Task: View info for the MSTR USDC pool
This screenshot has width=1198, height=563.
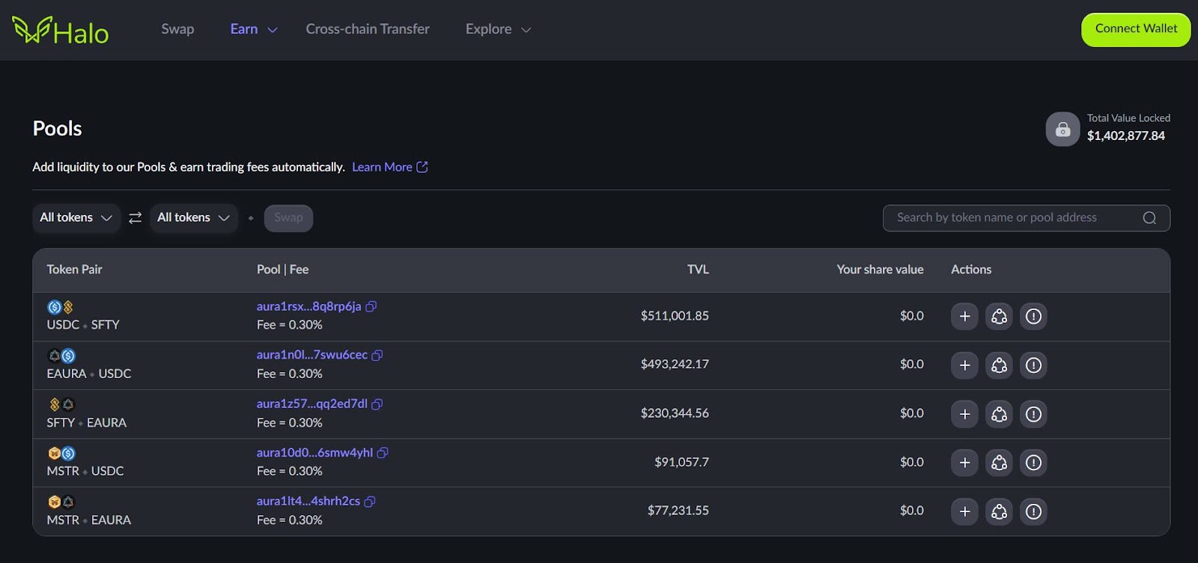Action: 1033,463
